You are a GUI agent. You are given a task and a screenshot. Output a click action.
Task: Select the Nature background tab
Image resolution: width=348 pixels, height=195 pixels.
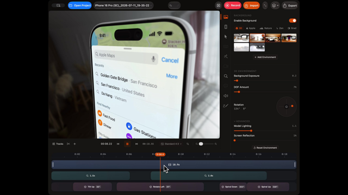click(266, 28)
